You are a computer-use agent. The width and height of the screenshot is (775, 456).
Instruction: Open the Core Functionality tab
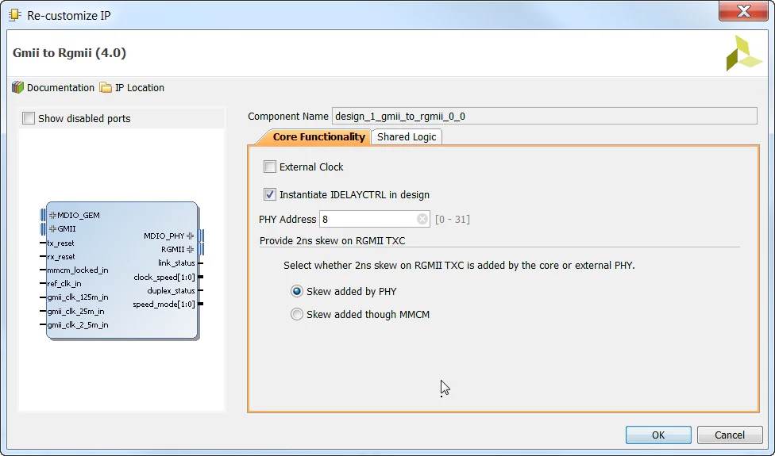coord(318,136)
